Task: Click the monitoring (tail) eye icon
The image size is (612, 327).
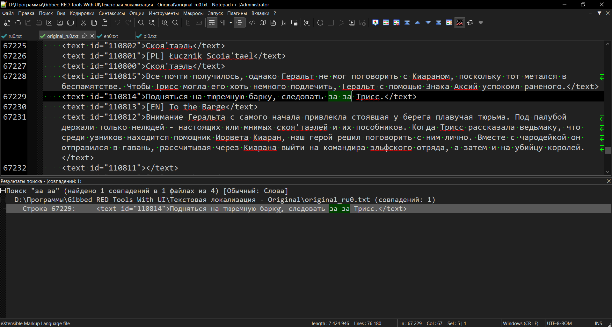Action: coord(307,23)
